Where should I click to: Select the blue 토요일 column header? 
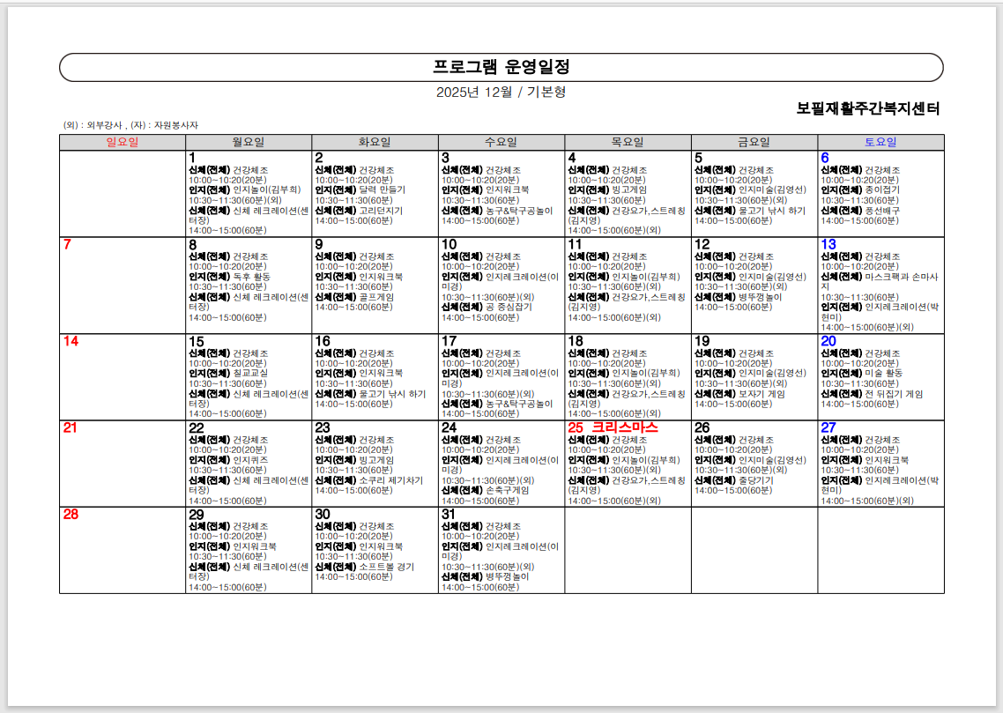coord(880,142)
